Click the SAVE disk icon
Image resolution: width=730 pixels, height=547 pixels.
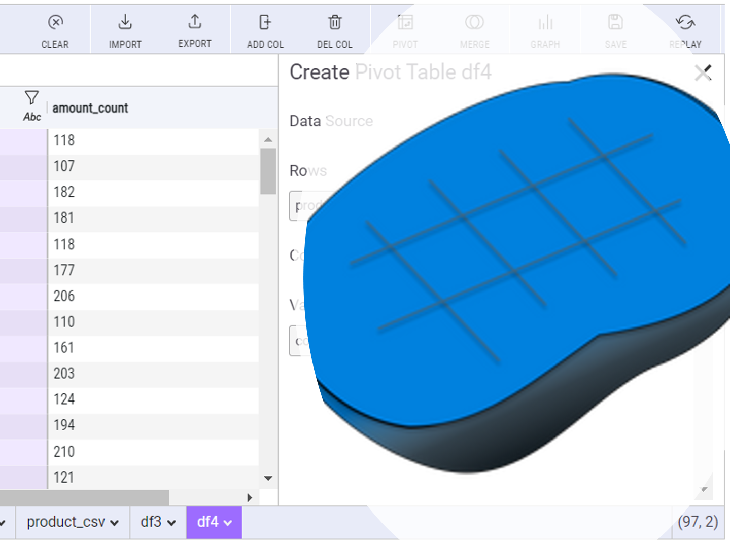point(615,23)
